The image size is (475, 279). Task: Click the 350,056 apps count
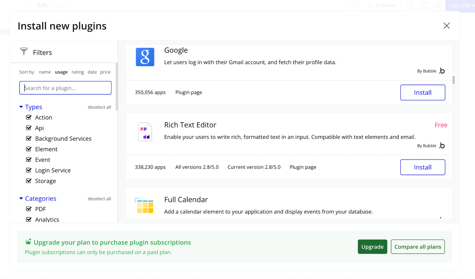pos(150,92)
